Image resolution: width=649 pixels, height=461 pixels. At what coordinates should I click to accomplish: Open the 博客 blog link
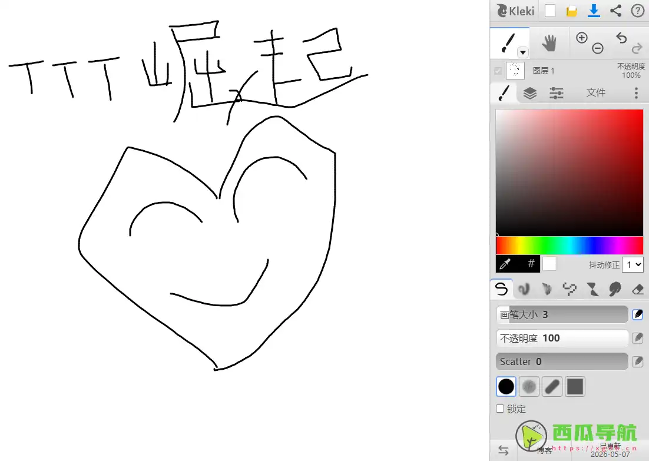544,450
